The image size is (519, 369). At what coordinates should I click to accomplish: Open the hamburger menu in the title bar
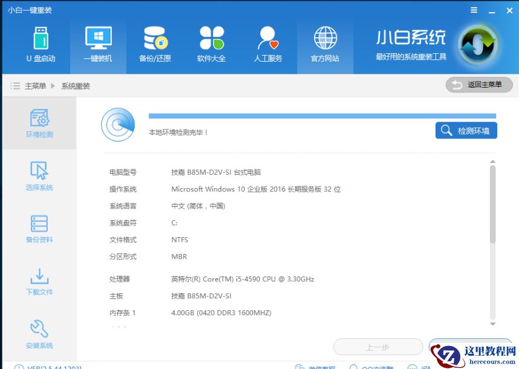[474, 10]
